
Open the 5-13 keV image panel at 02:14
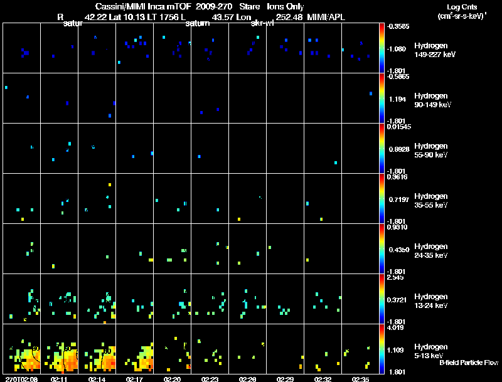click(97, 349)
